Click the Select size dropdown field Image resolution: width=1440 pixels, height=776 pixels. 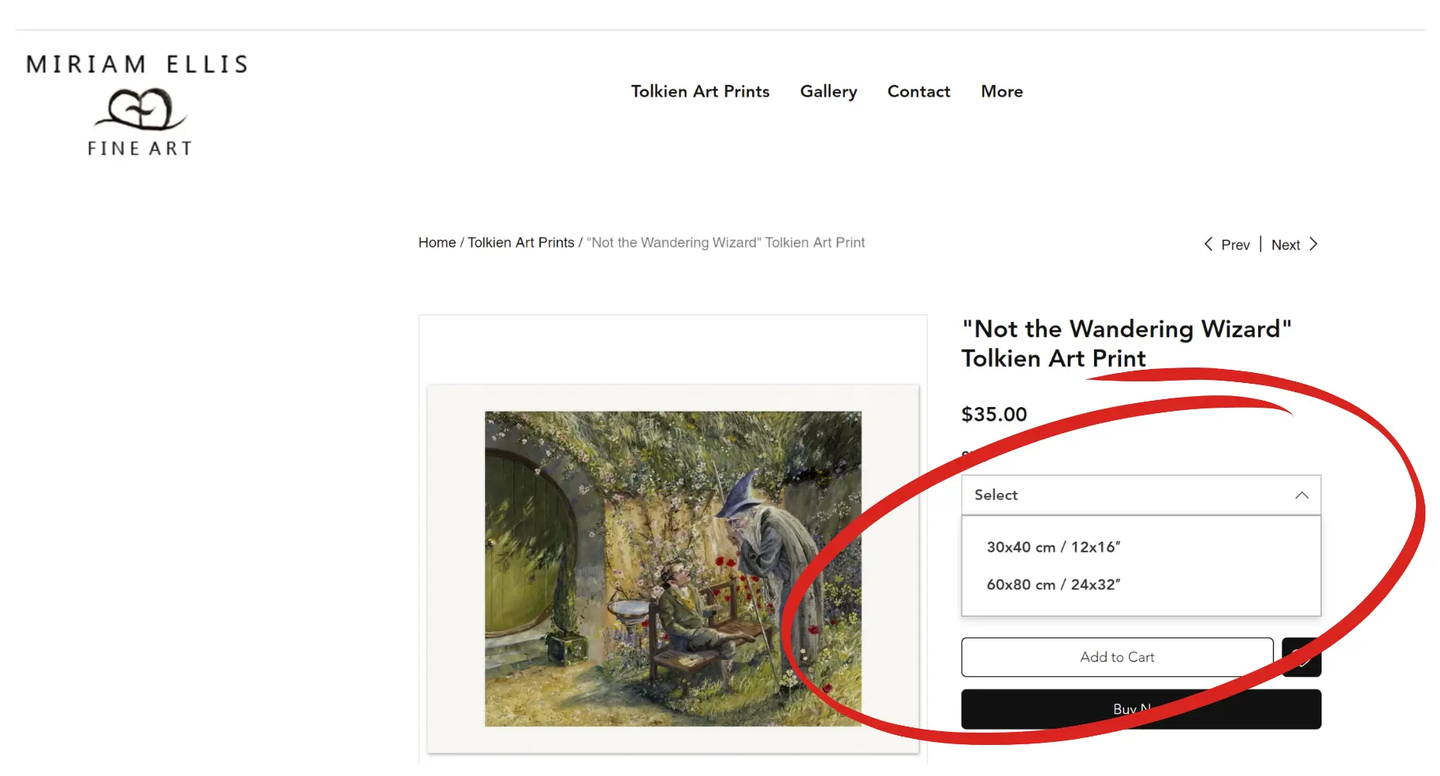[x=1122, y=495]
